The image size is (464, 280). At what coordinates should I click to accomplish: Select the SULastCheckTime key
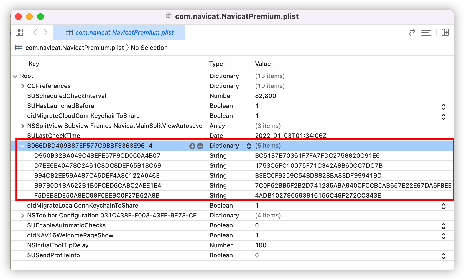pyautogui.click(x=53, y=136)
